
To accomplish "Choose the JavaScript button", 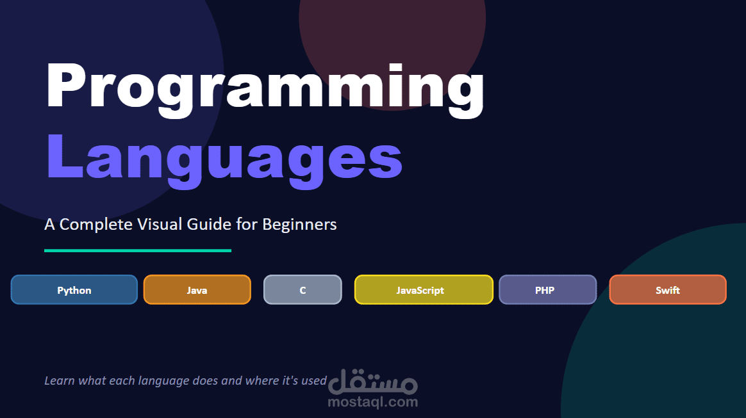I will click(424, 290).
